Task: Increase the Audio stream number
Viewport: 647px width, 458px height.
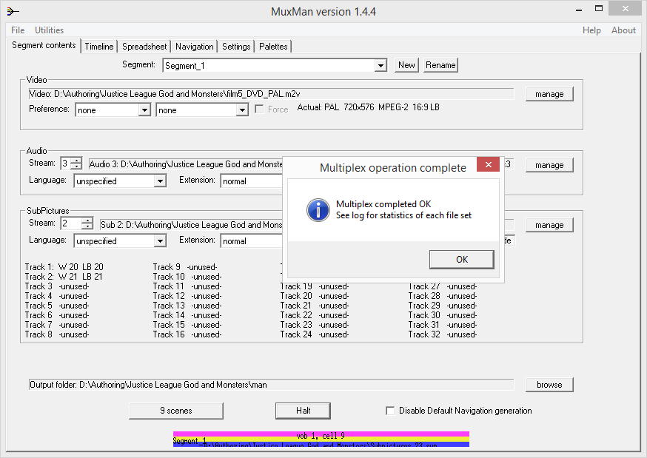Action: [x=76, y=161]
